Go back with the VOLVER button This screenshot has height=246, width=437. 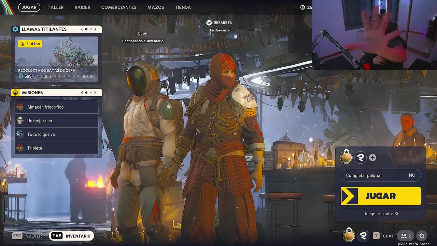click(x=34, y=236)
